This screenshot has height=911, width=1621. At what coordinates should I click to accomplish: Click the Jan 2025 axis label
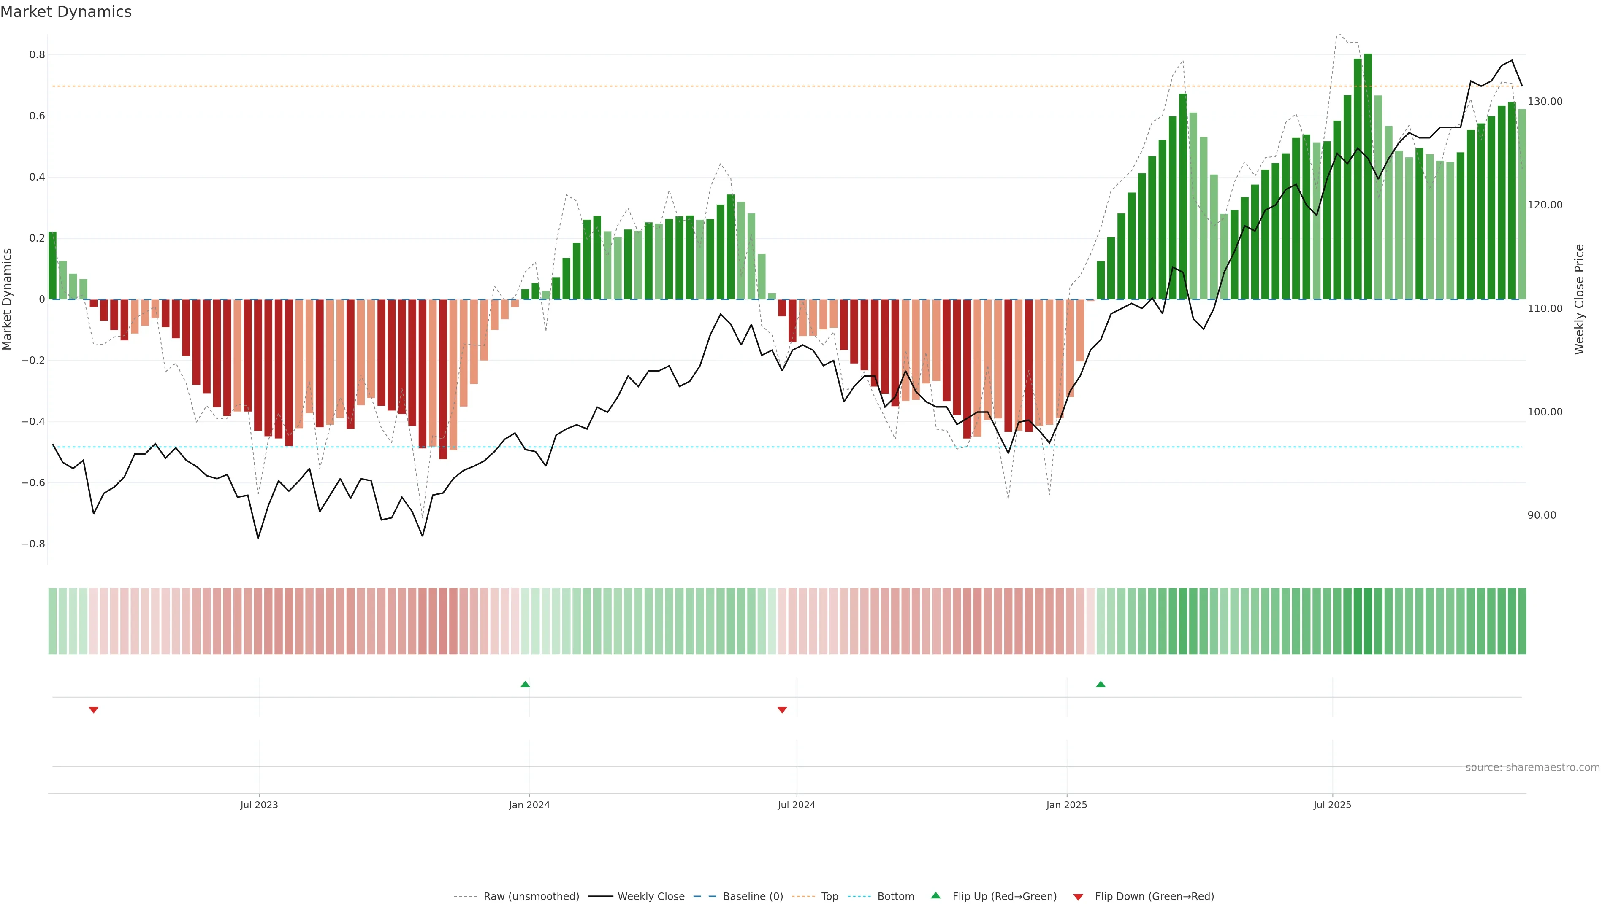coord(1067,805)
